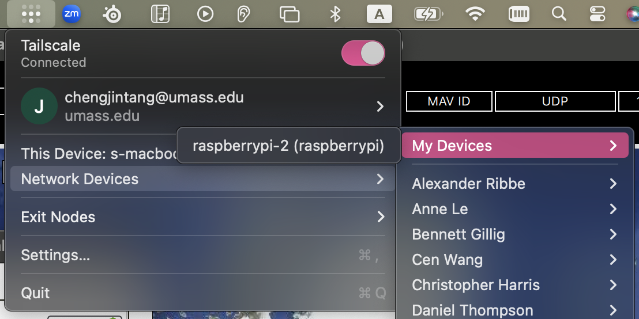Open the Exit Nodes submenu
This screenshot has height=319, width=639.
click(x=202, y=217)
